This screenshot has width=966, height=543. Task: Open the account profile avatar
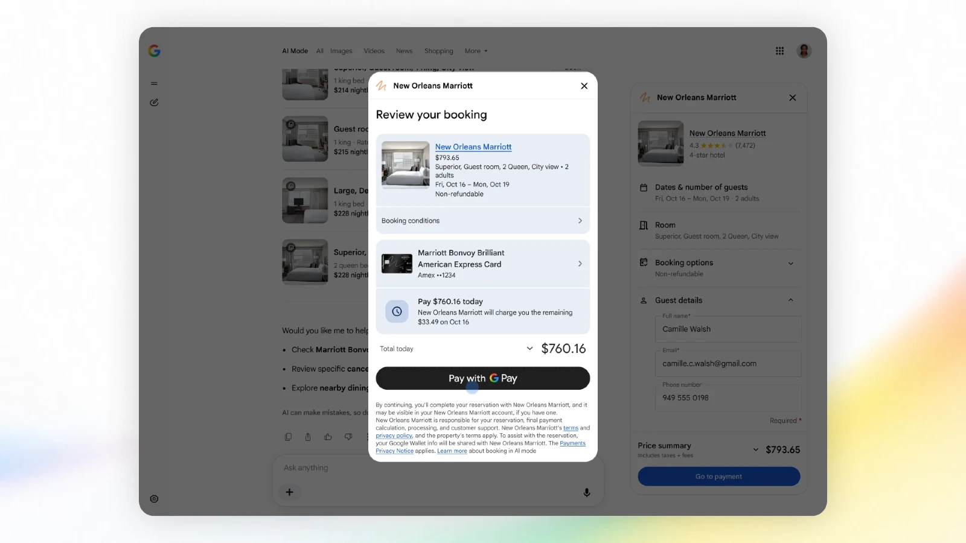pyautogui.click(x=804, y=51)
